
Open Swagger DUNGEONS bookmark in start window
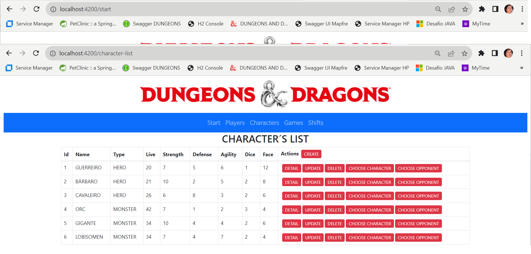click(x=152, y=24)
